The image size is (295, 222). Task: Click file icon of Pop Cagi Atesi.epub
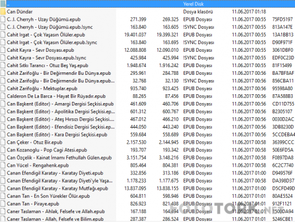pyautogui.click(x=3, y=150)
